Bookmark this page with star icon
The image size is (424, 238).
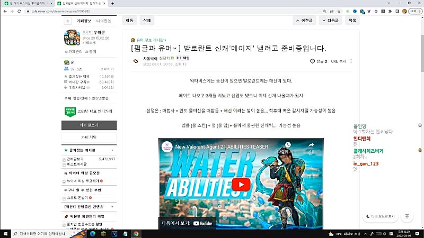point(339,11)
